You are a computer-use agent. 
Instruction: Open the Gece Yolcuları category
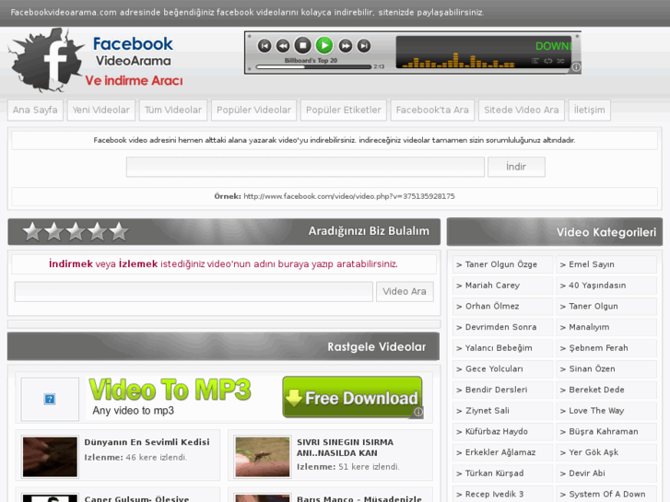tap(503, 369)
